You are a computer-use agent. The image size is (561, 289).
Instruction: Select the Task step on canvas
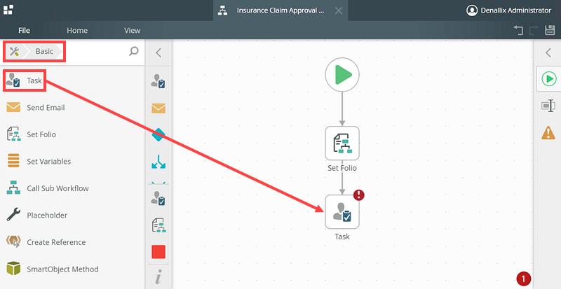[x=342, y=212]
